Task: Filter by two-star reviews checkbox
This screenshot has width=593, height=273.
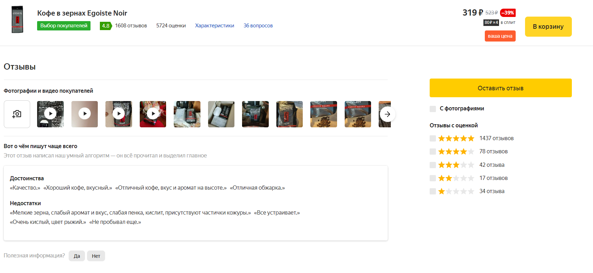Action: click(433, 178)
